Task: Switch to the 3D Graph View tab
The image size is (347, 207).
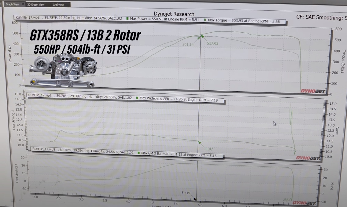Action: (x=36, y=5)
